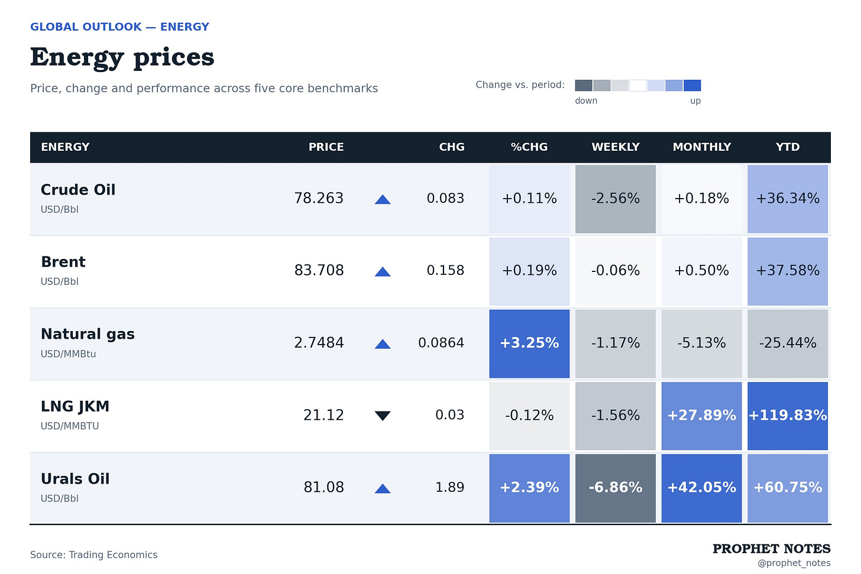The height and width of the screenshot is (574, 861).
Task: Click the PRICE column header
Action: [x=326, y=147]
